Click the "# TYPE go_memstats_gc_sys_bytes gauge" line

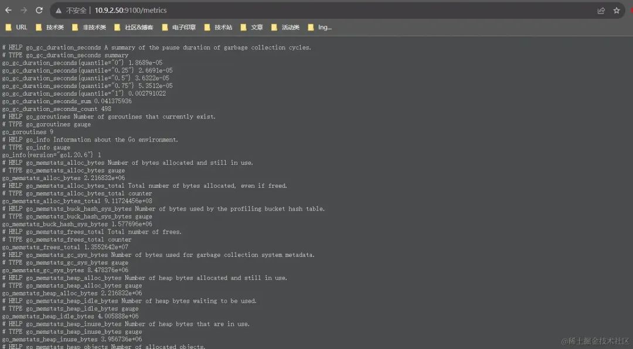click(x=65, y=263)
